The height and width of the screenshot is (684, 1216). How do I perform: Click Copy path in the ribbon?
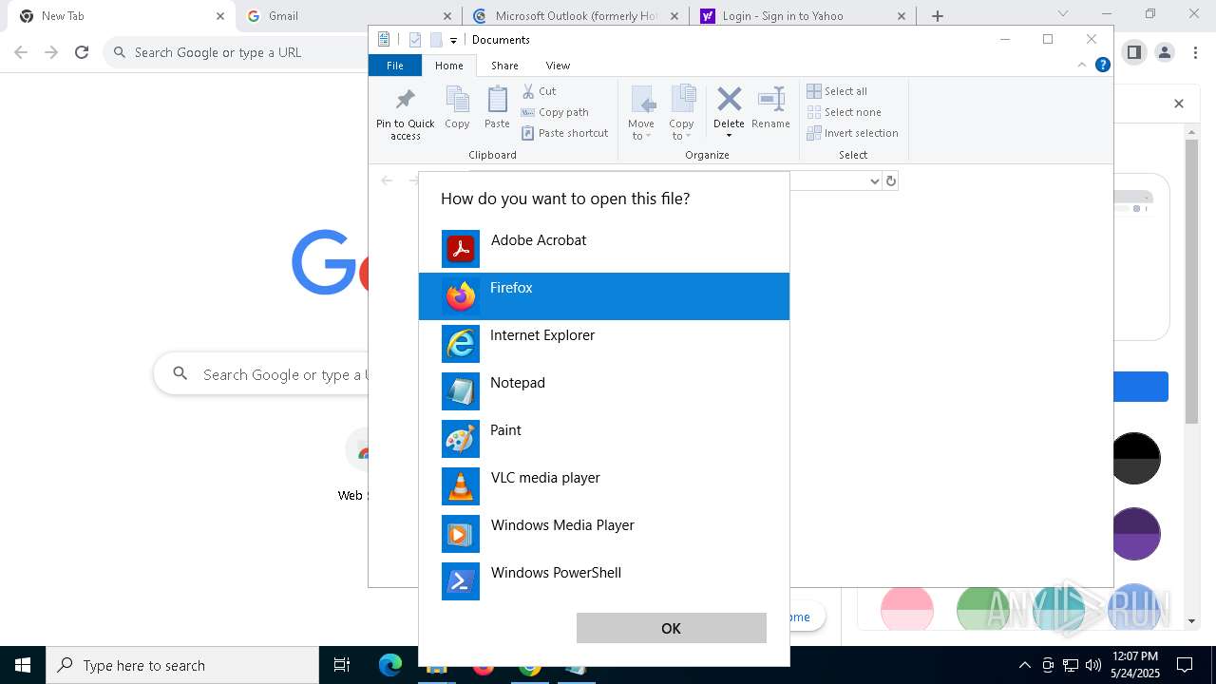555,112
